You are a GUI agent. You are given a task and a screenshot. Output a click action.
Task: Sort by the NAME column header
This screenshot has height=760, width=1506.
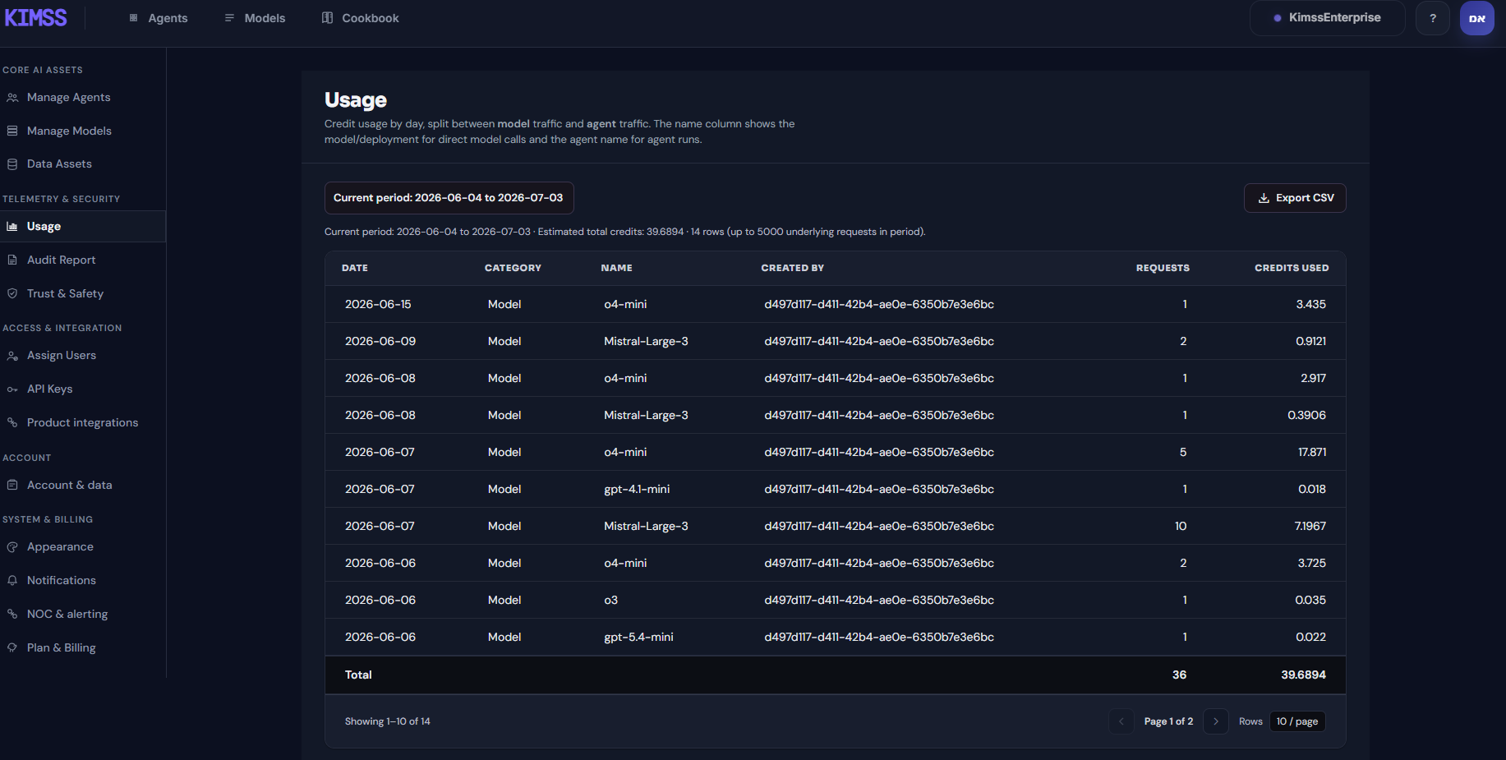[x=616, y=269]
